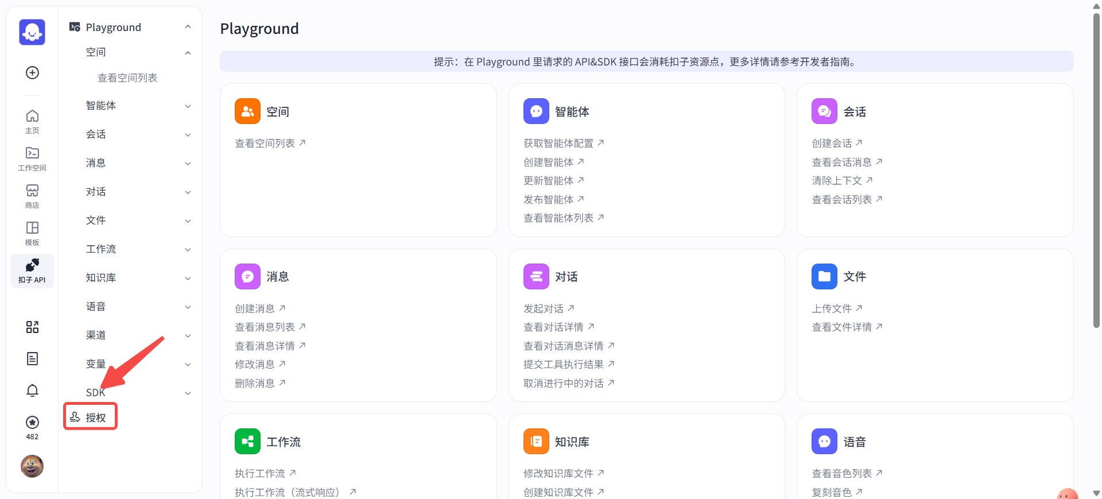Open the user avatar profile
The height and width of the screenshot is (499, 1102).
click(x=32, y=466)
